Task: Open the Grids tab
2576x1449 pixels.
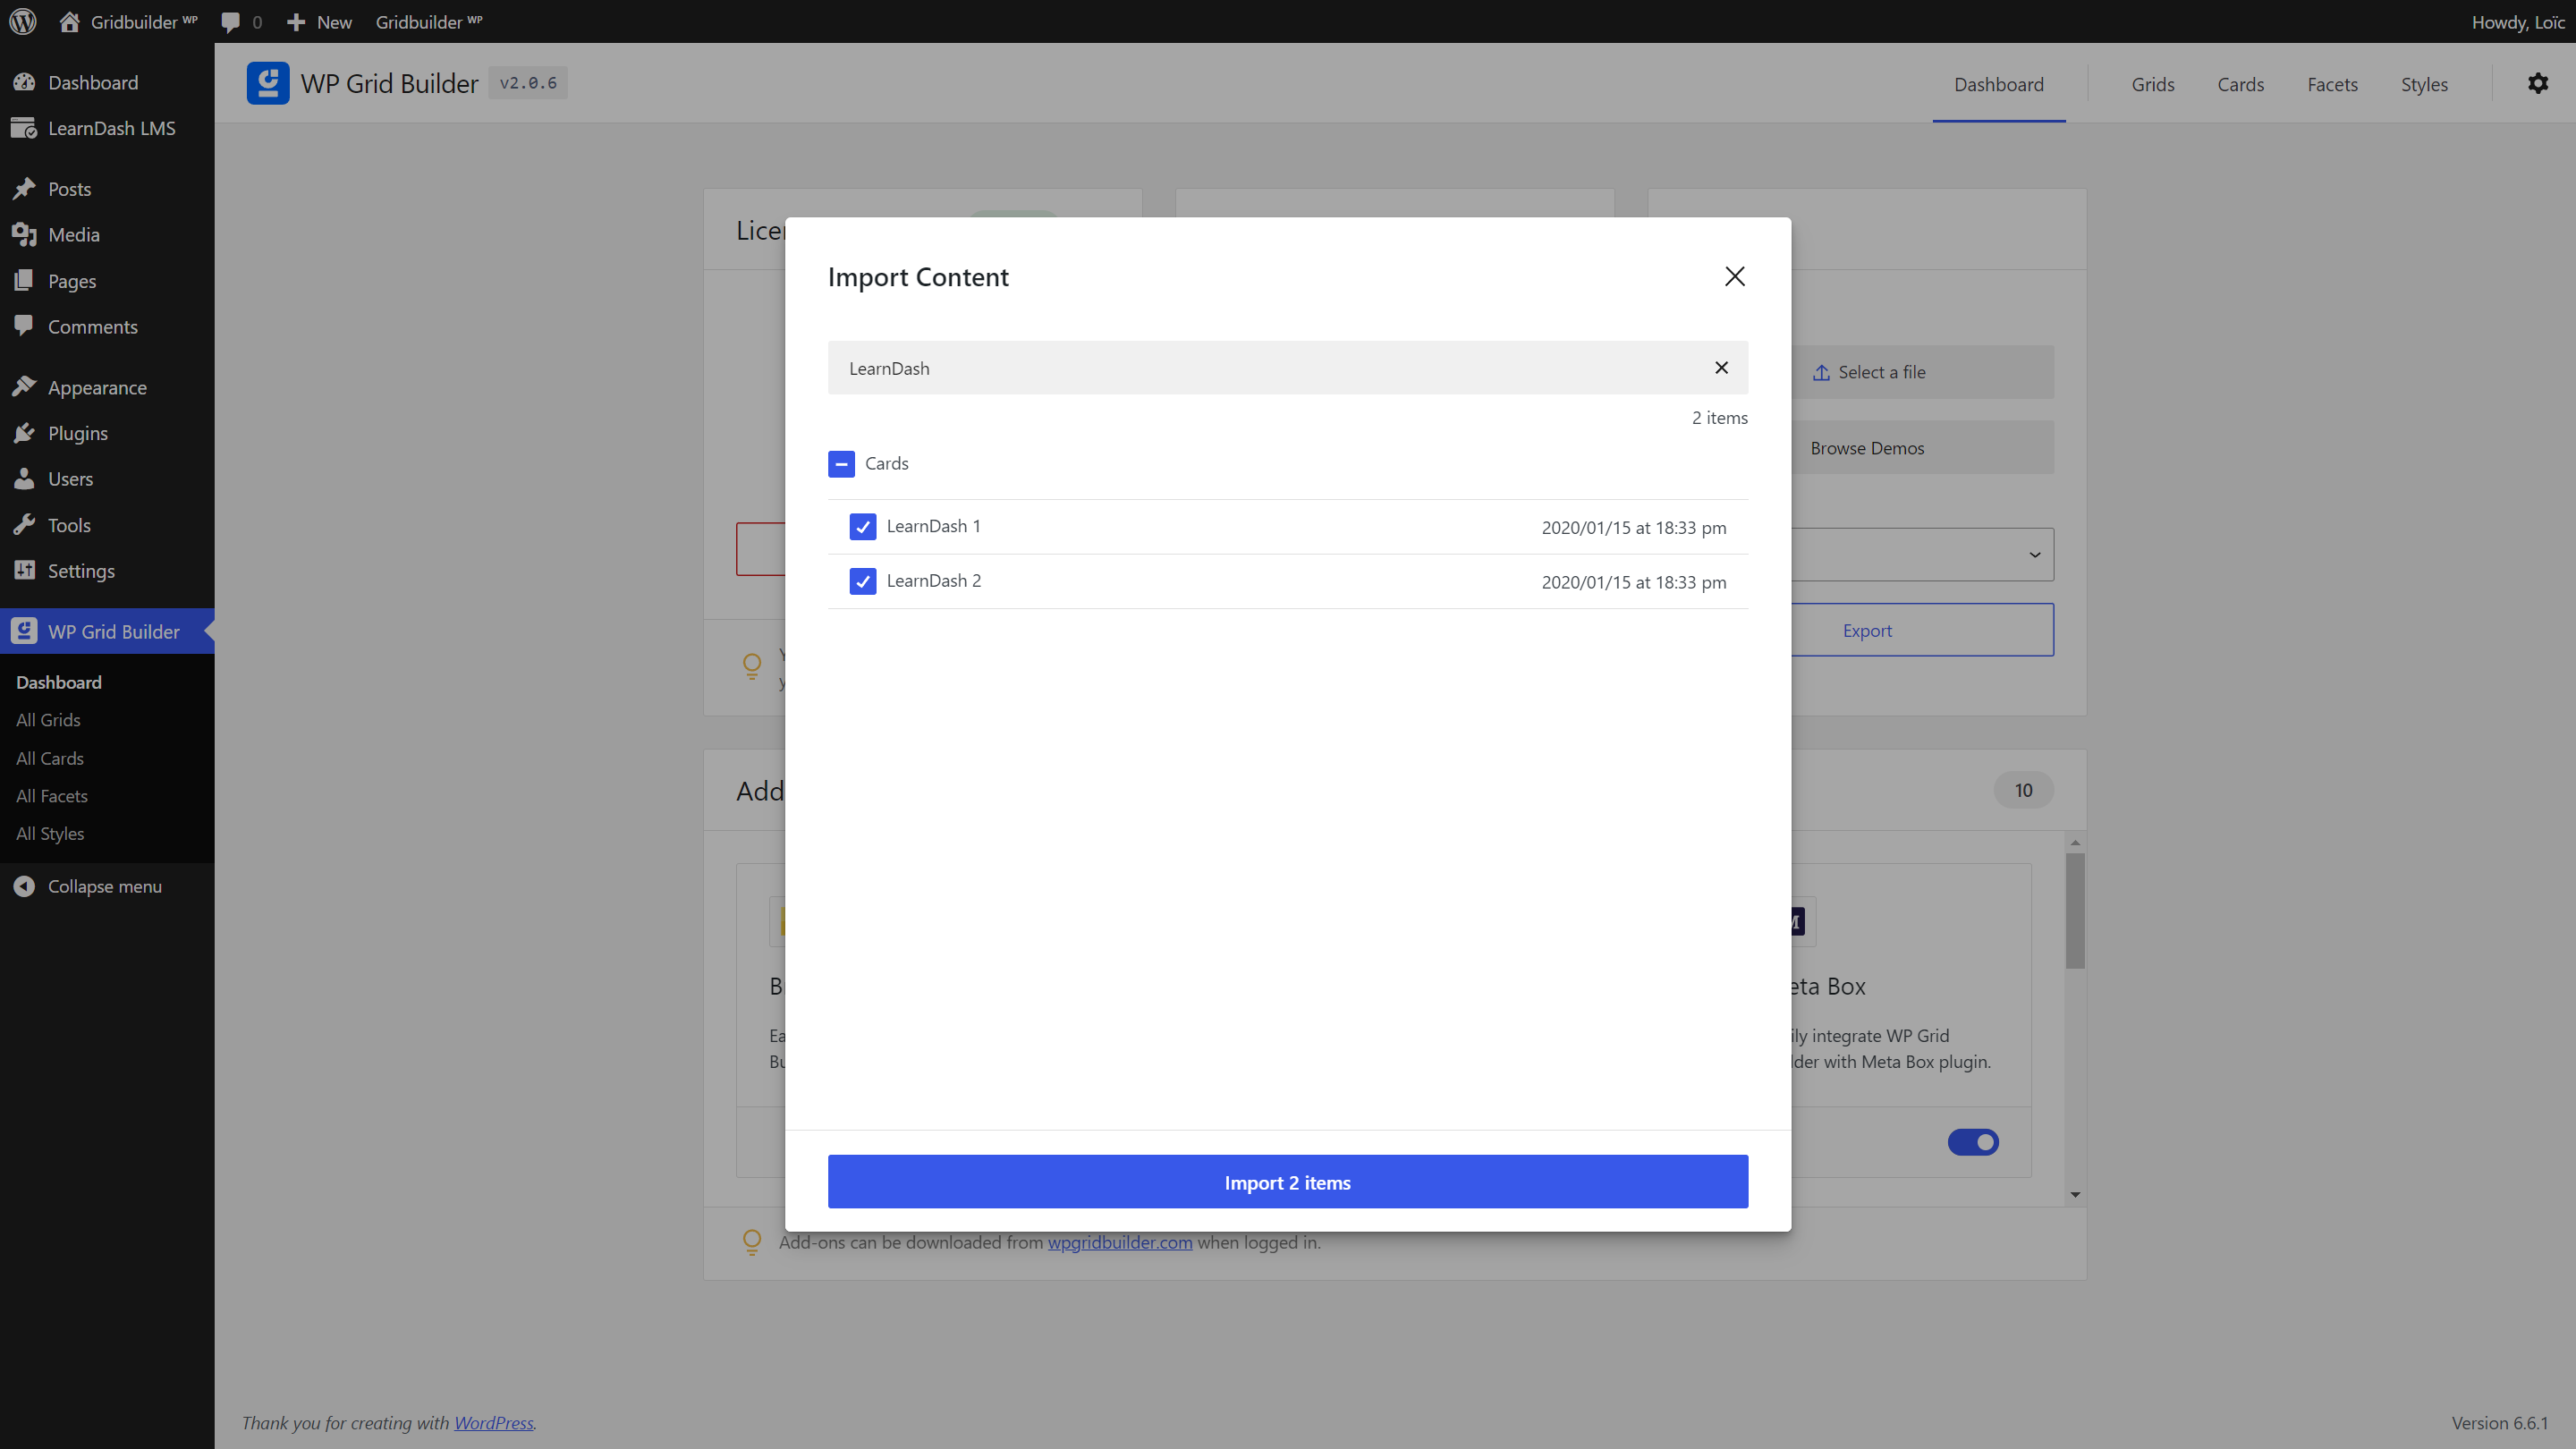Action: point(2153,84)
